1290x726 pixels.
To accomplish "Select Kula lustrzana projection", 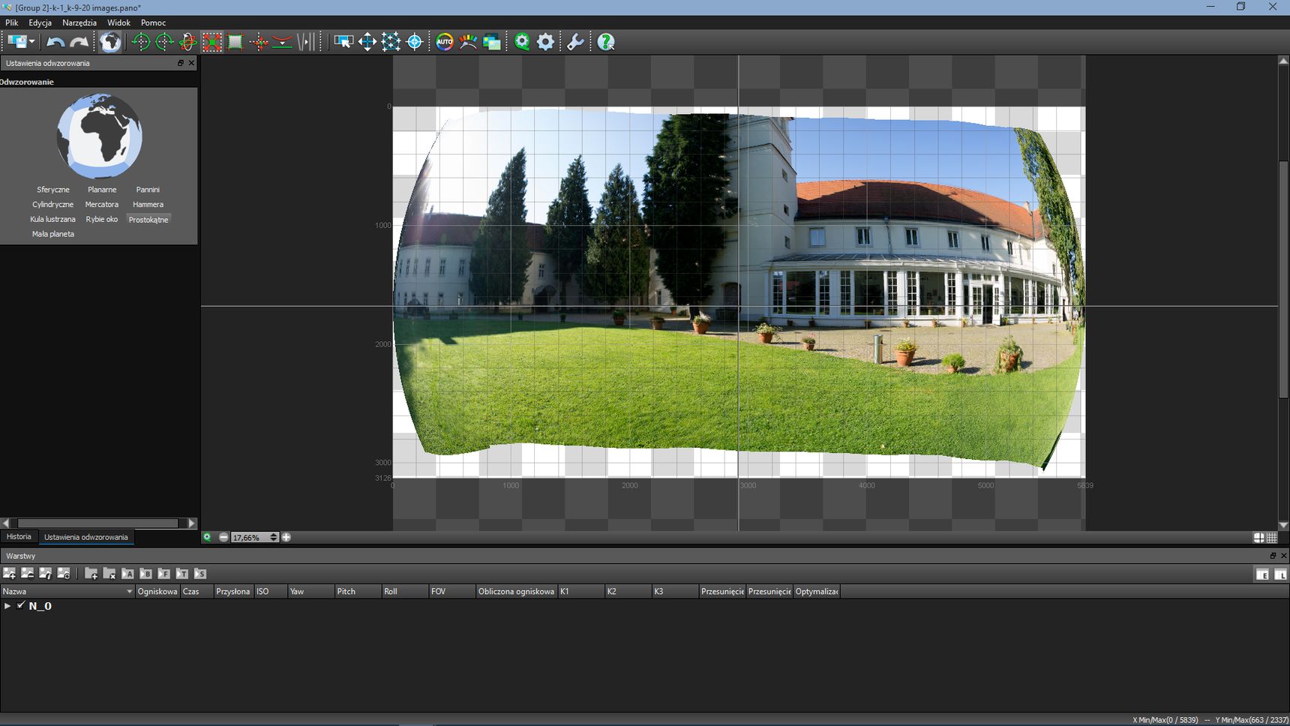I will click(53, 220).
